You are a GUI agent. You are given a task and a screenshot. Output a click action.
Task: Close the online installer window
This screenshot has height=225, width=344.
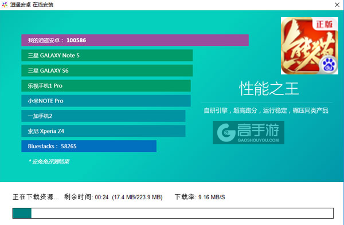point(337,5)
